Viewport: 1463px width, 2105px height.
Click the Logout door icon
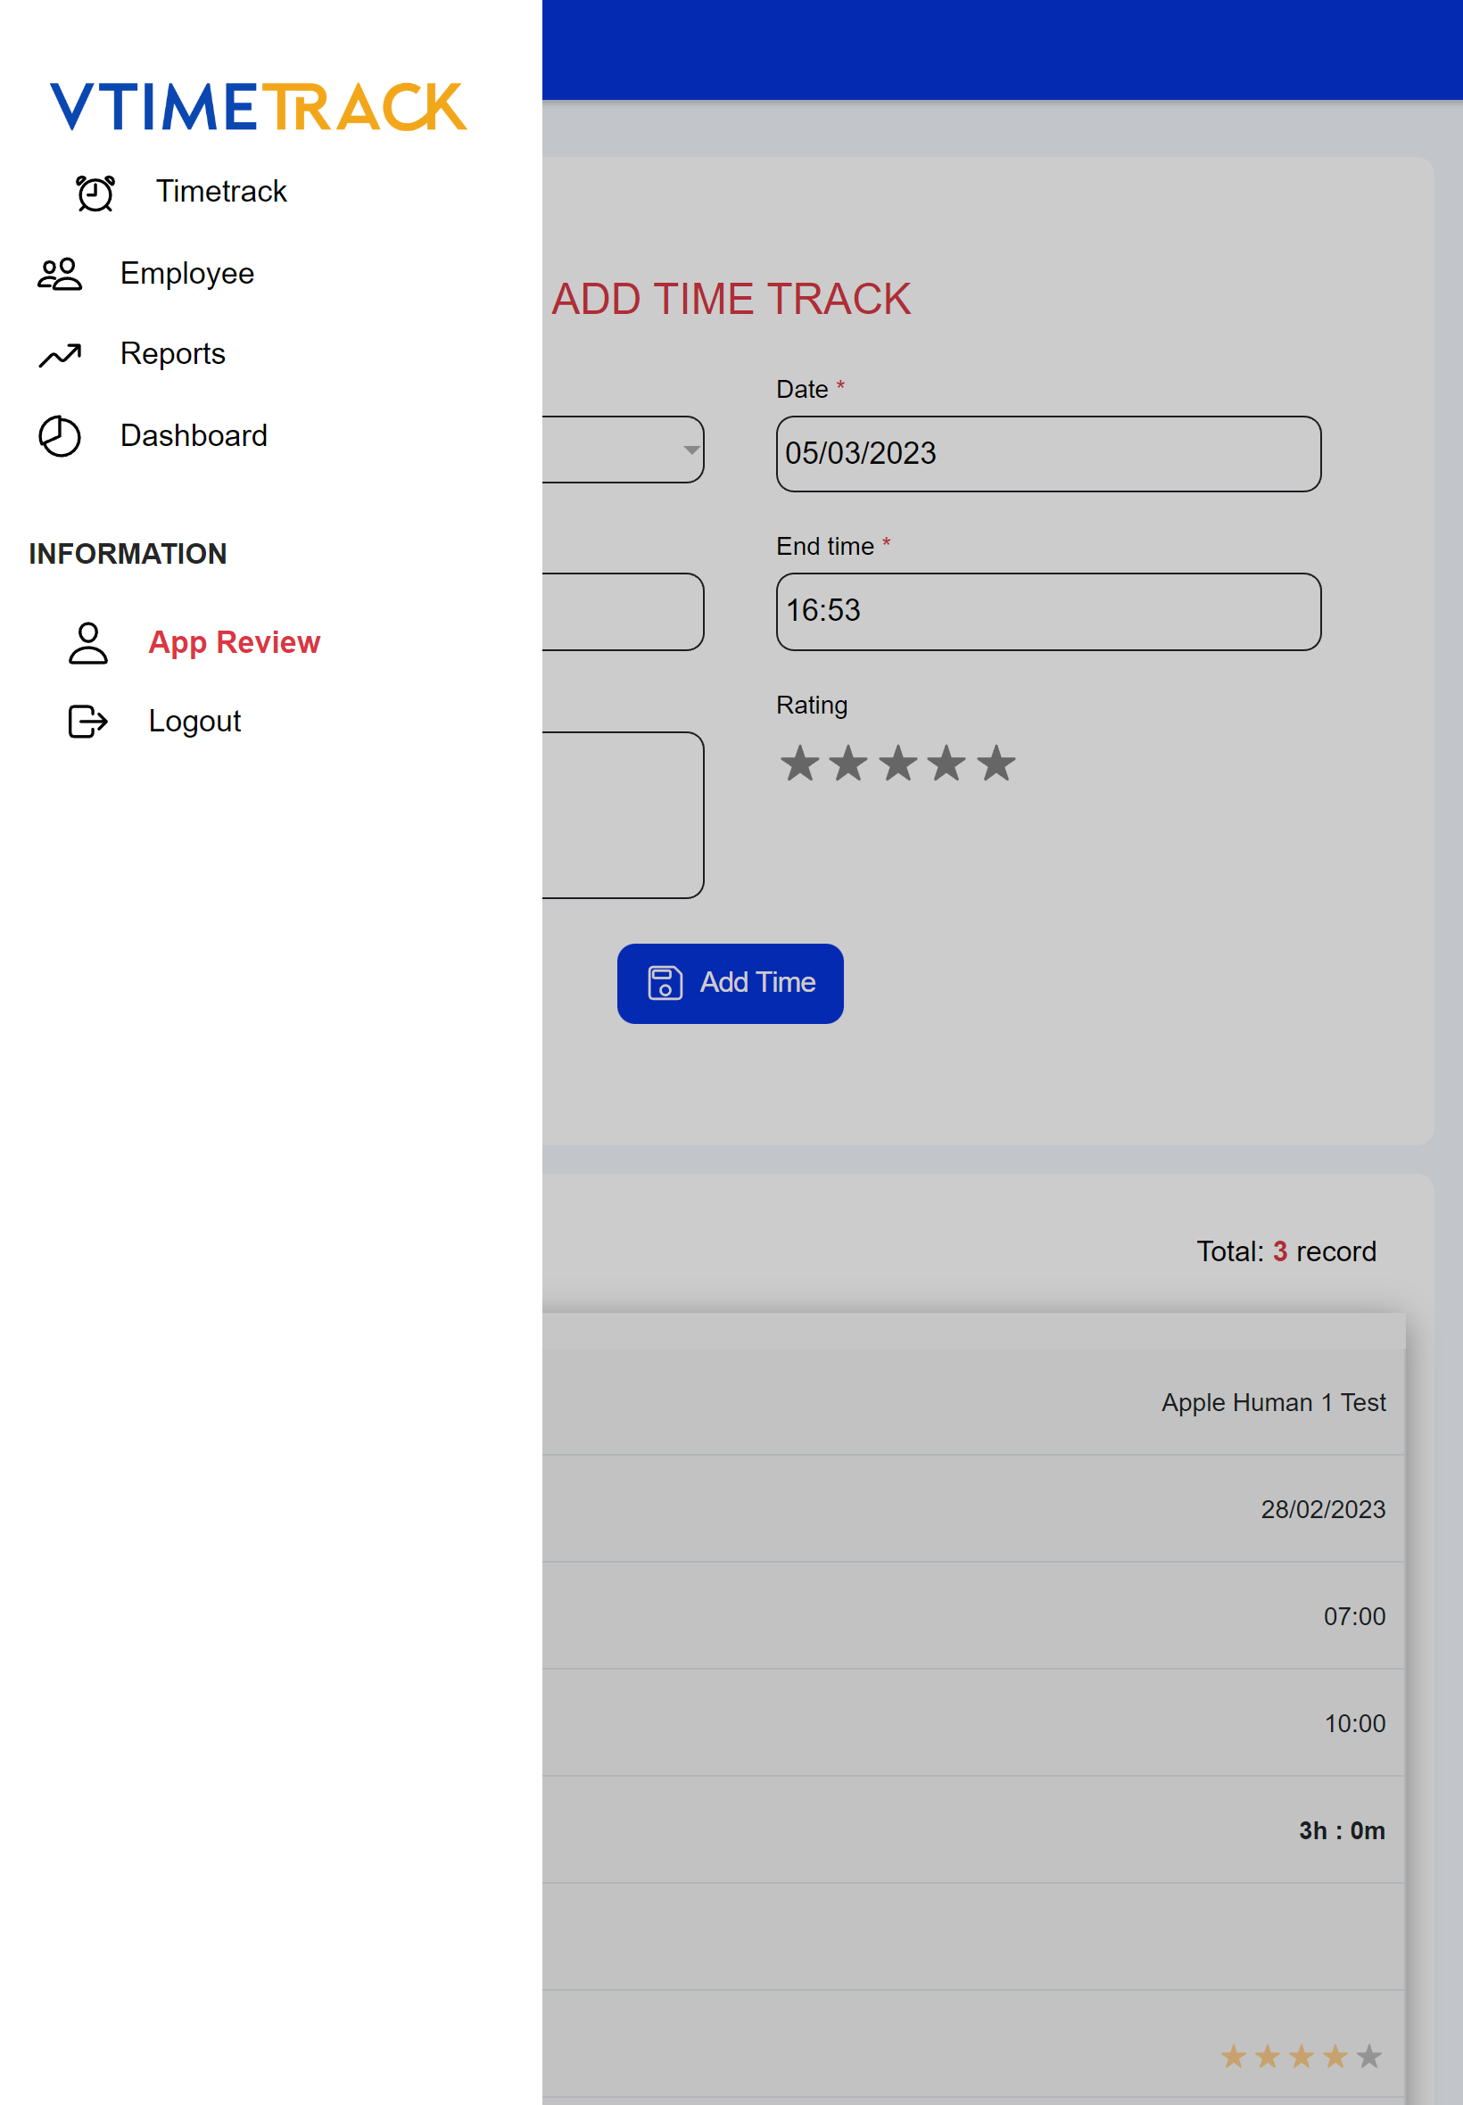click(88, 722)
